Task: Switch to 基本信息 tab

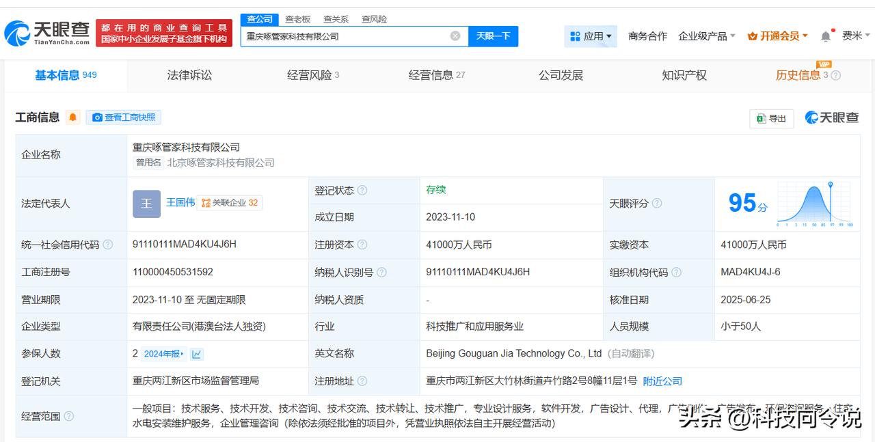Action: [66, 75]
